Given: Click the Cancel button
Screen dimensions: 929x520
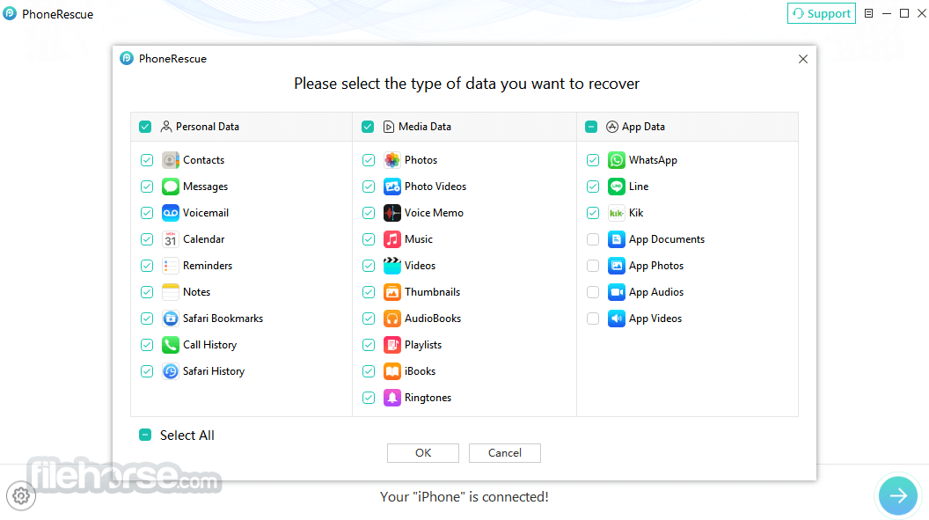Looking at the screenshot, I should pos(505,453).
